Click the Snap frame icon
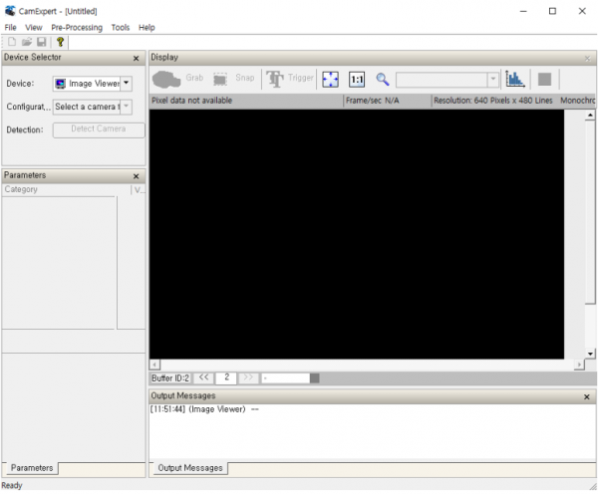The height and width of the screenshot is (494, 598). tap(220, 80)
